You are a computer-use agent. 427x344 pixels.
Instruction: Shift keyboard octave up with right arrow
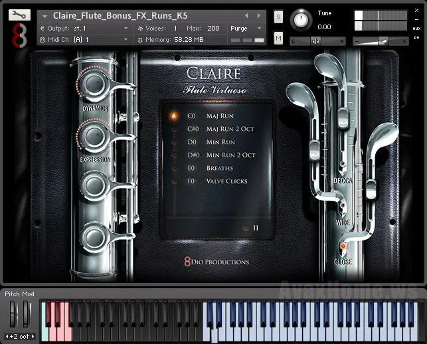point(33,337)
